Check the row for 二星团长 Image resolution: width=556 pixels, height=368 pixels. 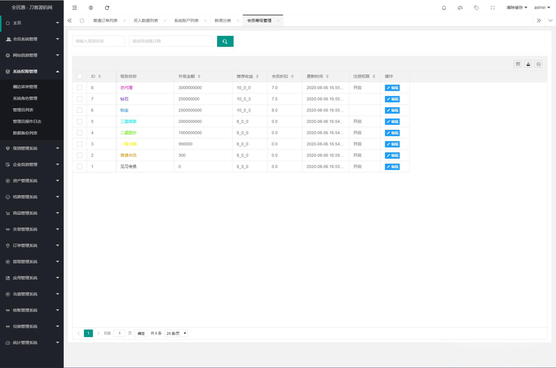[x=80, y=133]
